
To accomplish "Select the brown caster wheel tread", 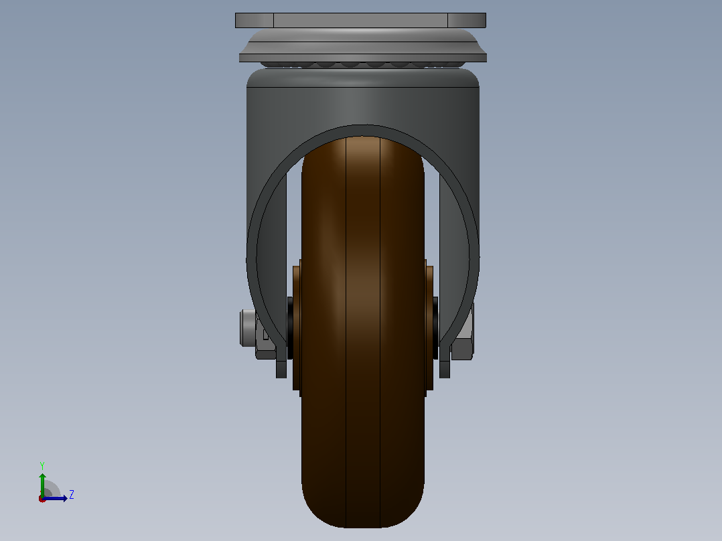I will tap(363, 331).
